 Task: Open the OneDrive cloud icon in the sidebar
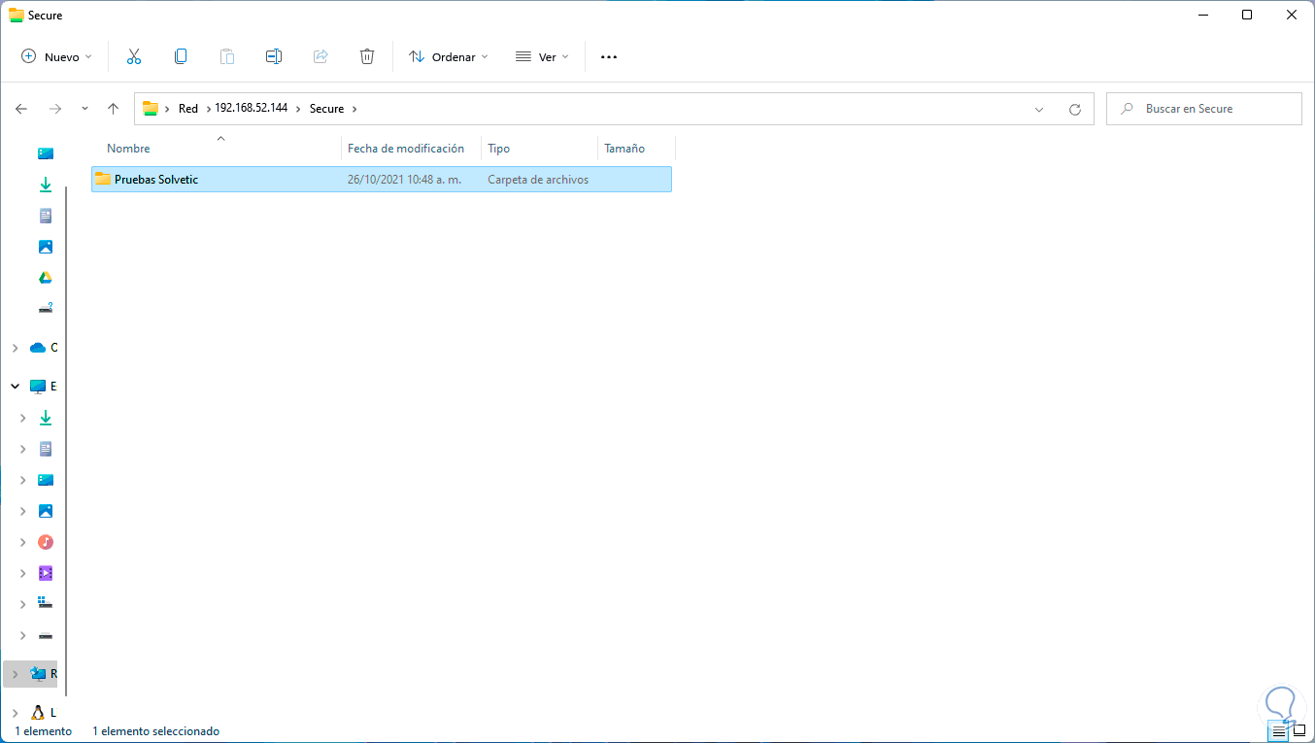pos(38,348)
